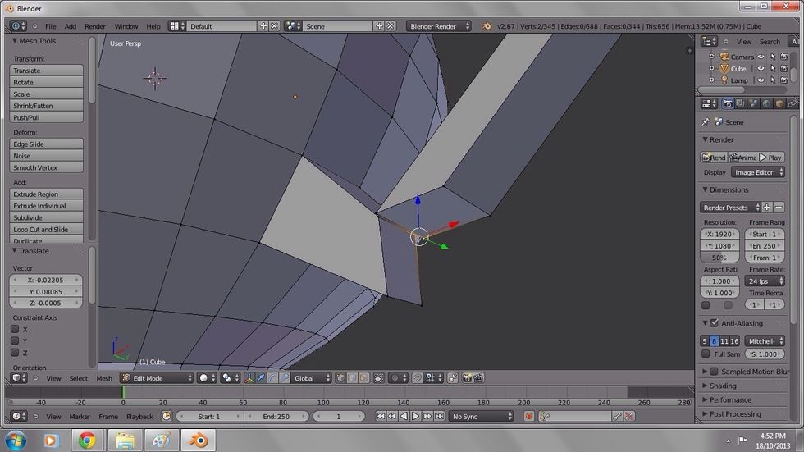Set the resolution percentage slider 50%

click(719, 258)
